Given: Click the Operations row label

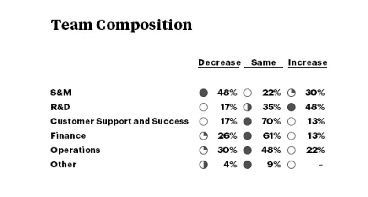Looking at the screenshot, I should (76, 150).
